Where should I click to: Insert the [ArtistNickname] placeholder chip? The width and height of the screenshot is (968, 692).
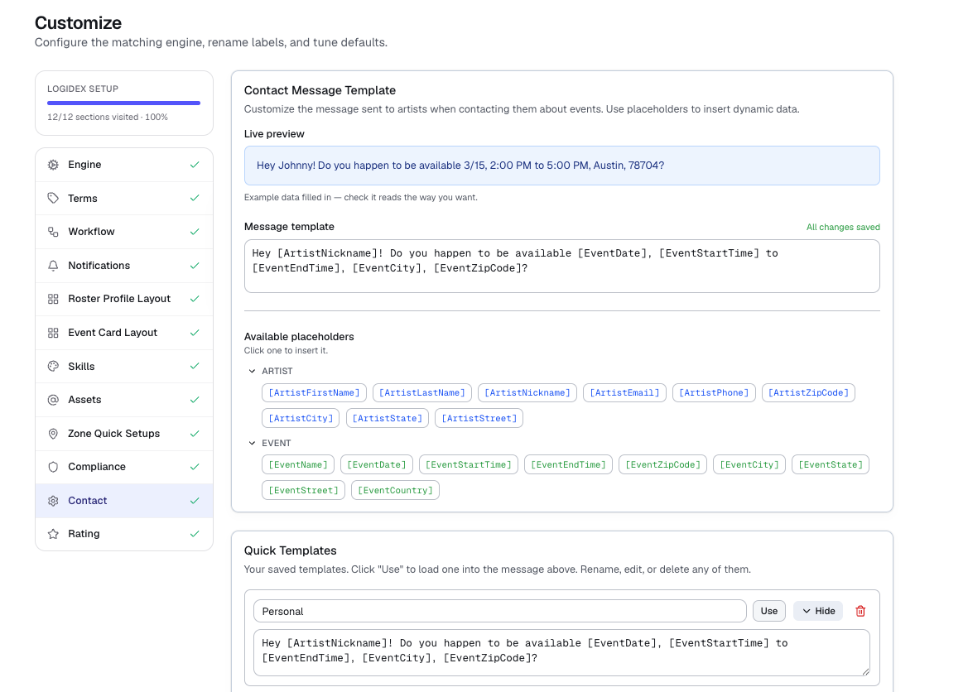(527, 393)
